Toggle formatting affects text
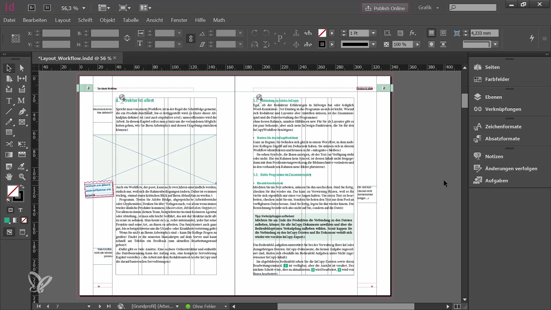 pos(21,210)
